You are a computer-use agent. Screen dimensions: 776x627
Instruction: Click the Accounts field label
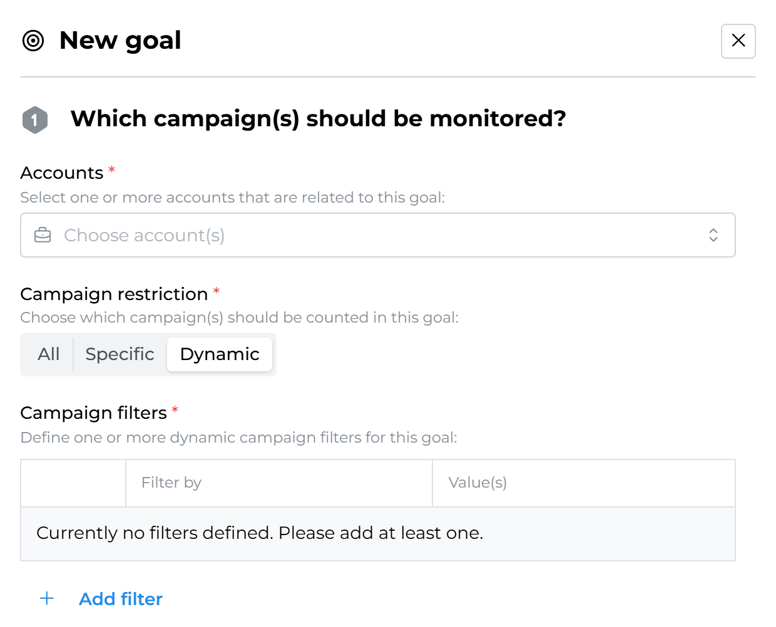pyautogui.click(x=62, y=173)
